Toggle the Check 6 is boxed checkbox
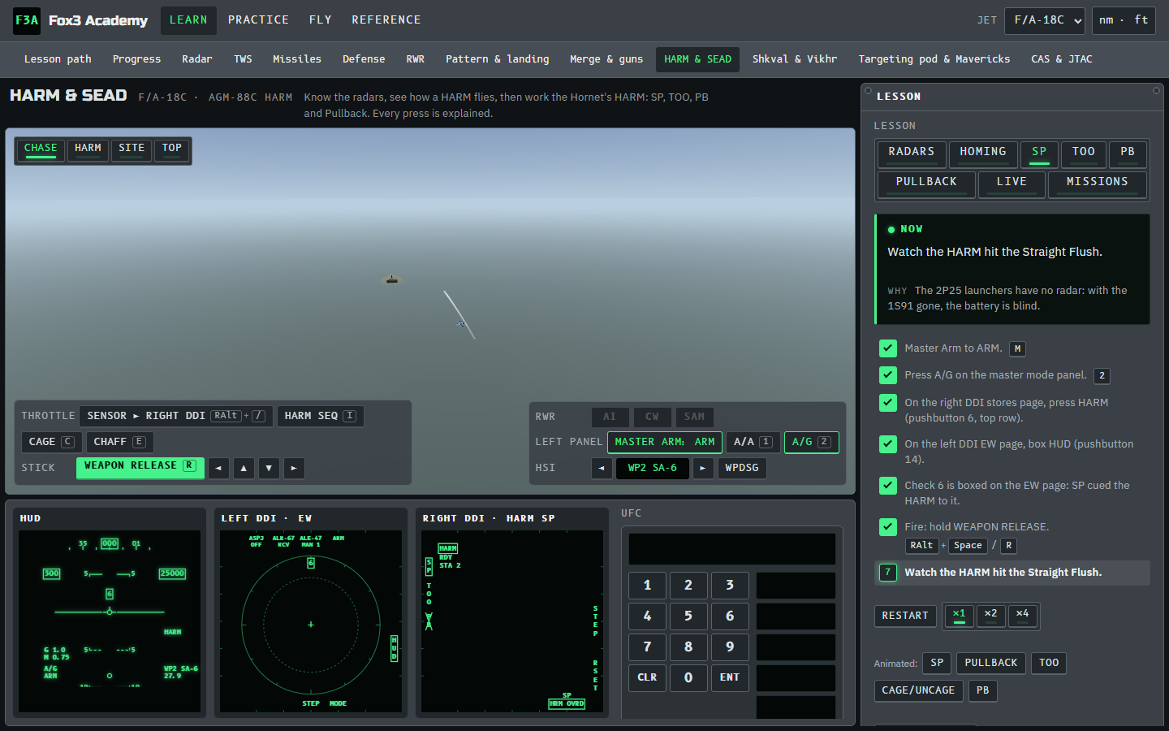Image resolution: width=1169 pixels, height=731 pixels. click(x=888, y=486)
